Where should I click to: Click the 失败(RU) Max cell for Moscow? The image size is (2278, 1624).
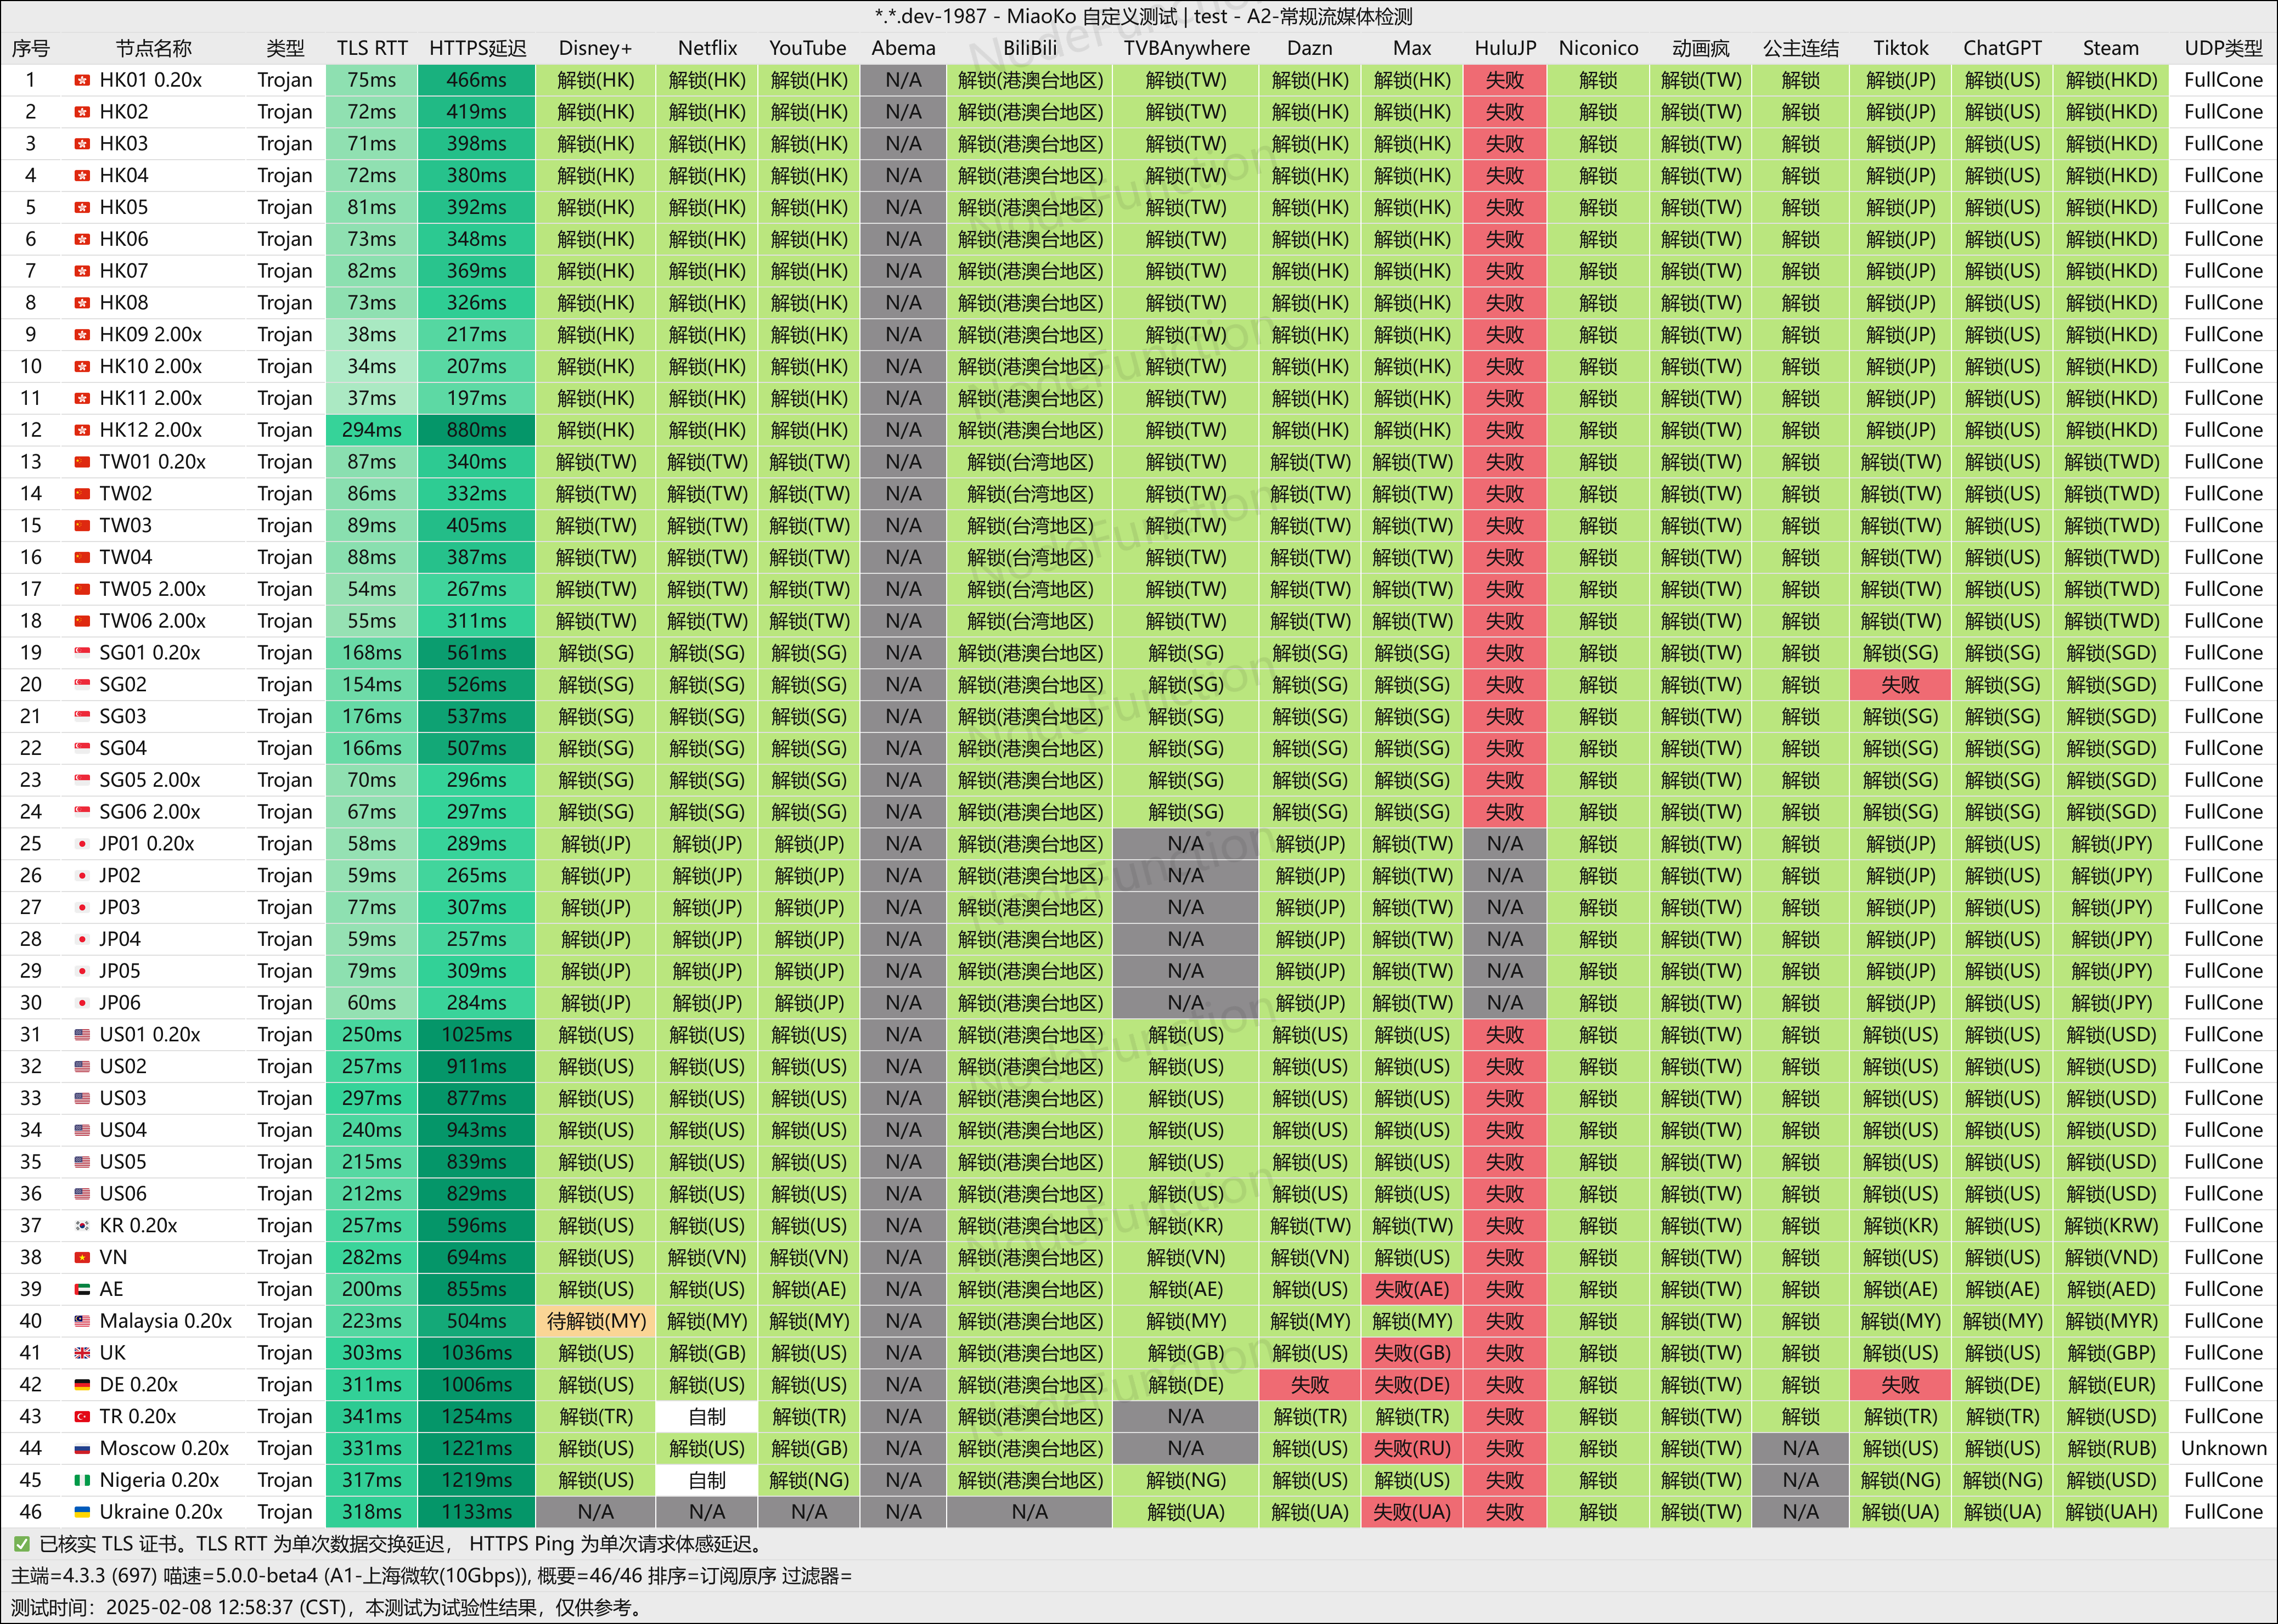1412,1448
